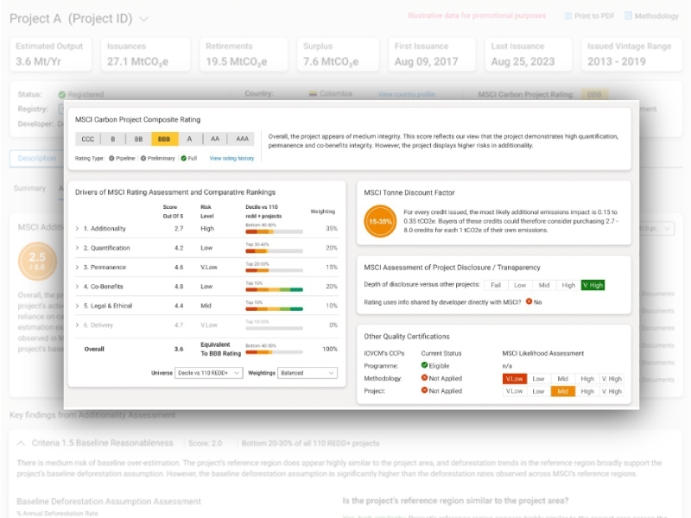Click Estimated Output 3.6 Mt/Yr card
The image size is (691, 518).
[x=50, y=54]
